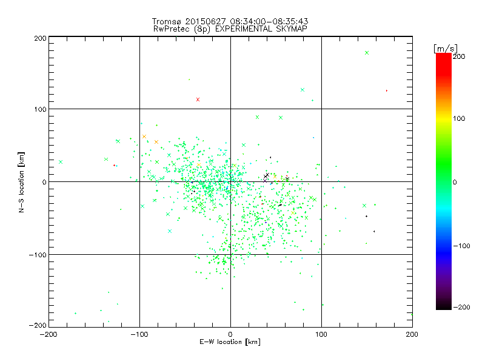Click the E-W axis '100' tick label

click(321, 334)
